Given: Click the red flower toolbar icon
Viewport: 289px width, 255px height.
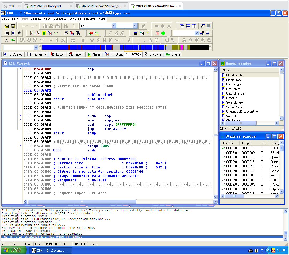Looking at the screenshot, I should pos(91,33).
